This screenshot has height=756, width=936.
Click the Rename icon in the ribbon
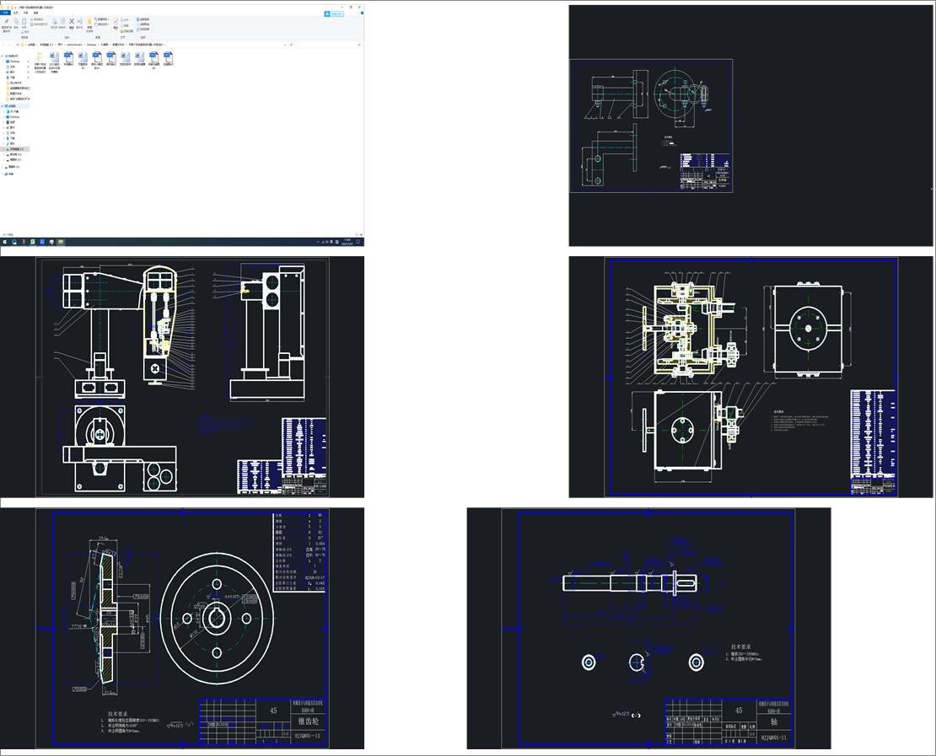click(80, 21)
